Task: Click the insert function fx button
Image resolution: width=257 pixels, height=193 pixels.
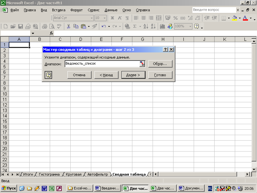Action: click(51, 33)
